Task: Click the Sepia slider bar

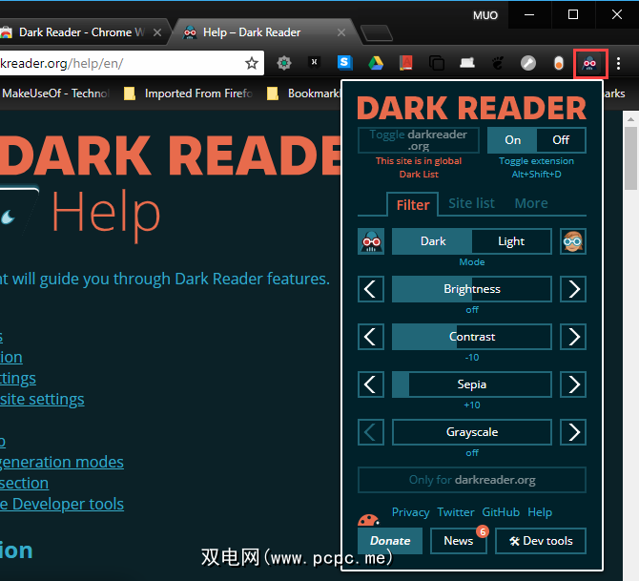Action: click(472, 384)
